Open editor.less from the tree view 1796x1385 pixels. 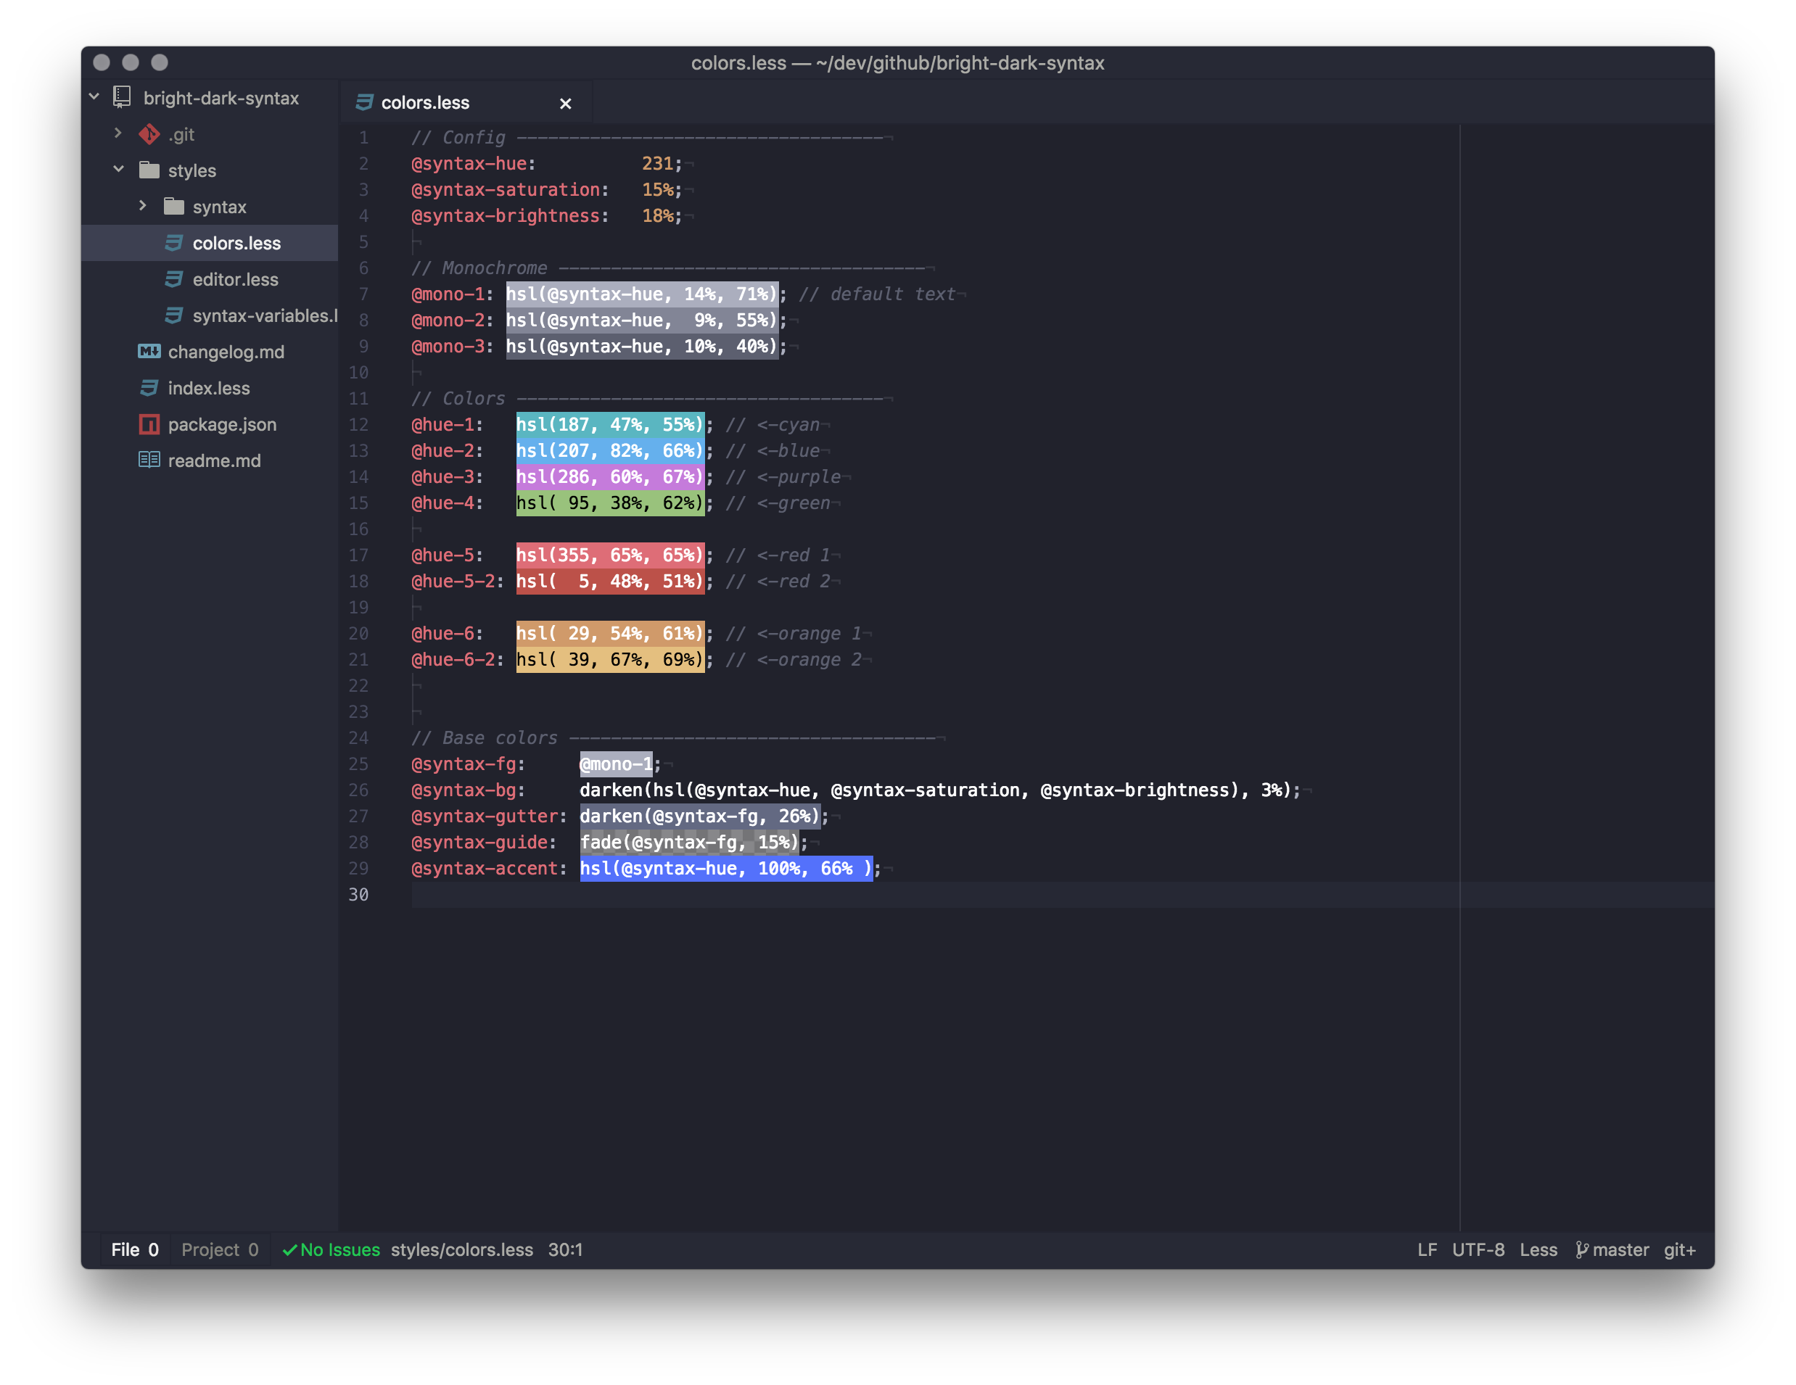pos(235,279)
